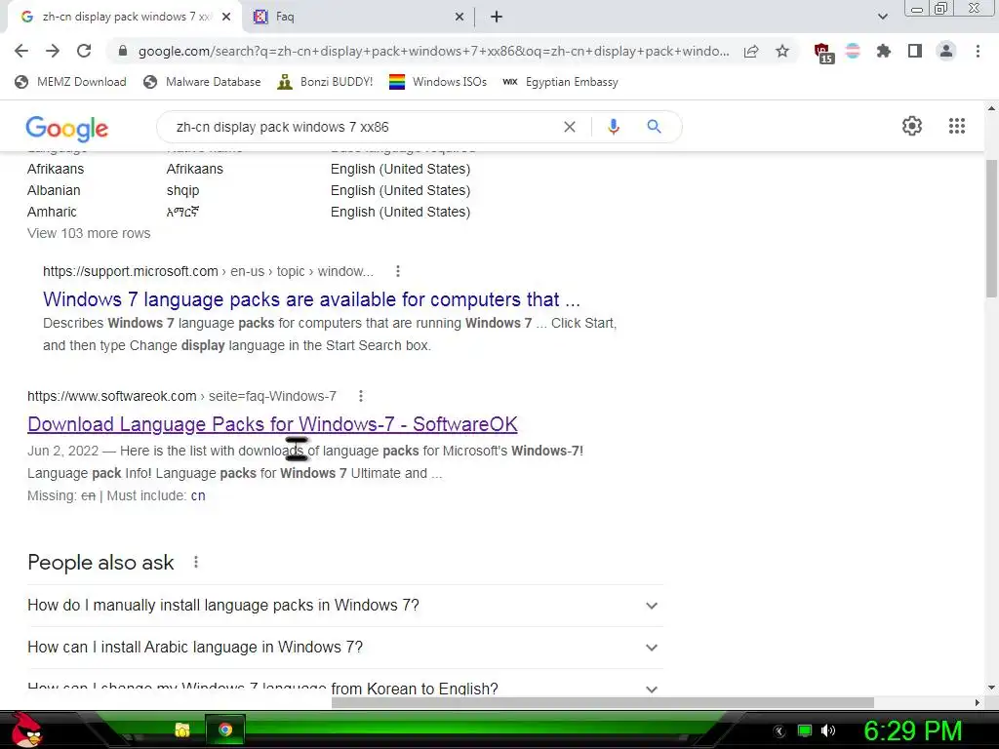Share this page via address bar icon
The width and height of the screenshot is (999, 749).
(751, 51)
